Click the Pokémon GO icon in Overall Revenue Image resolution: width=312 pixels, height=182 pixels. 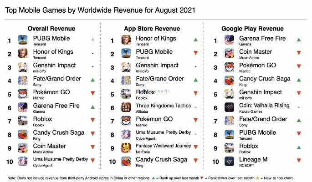[23, 94]
